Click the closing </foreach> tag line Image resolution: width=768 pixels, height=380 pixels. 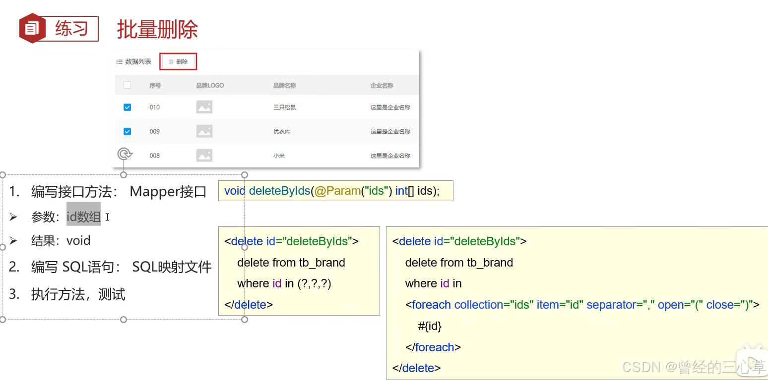pos(433,347)
